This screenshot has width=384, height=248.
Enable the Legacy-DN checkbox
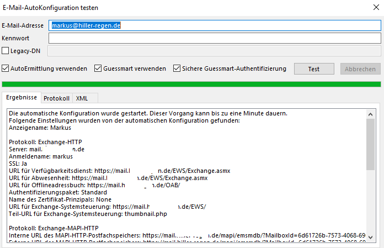pos(6,51)
